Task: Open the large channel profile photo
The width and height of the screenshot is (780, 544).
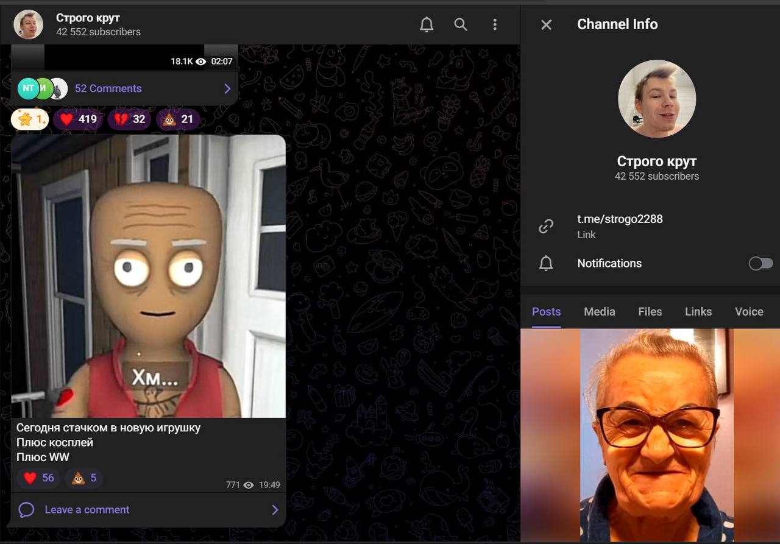Action: [657, 99]
